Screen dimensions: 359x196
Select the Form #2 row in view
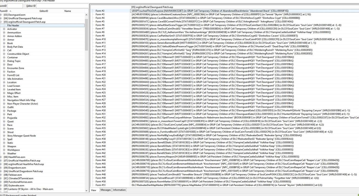(100, 11)
